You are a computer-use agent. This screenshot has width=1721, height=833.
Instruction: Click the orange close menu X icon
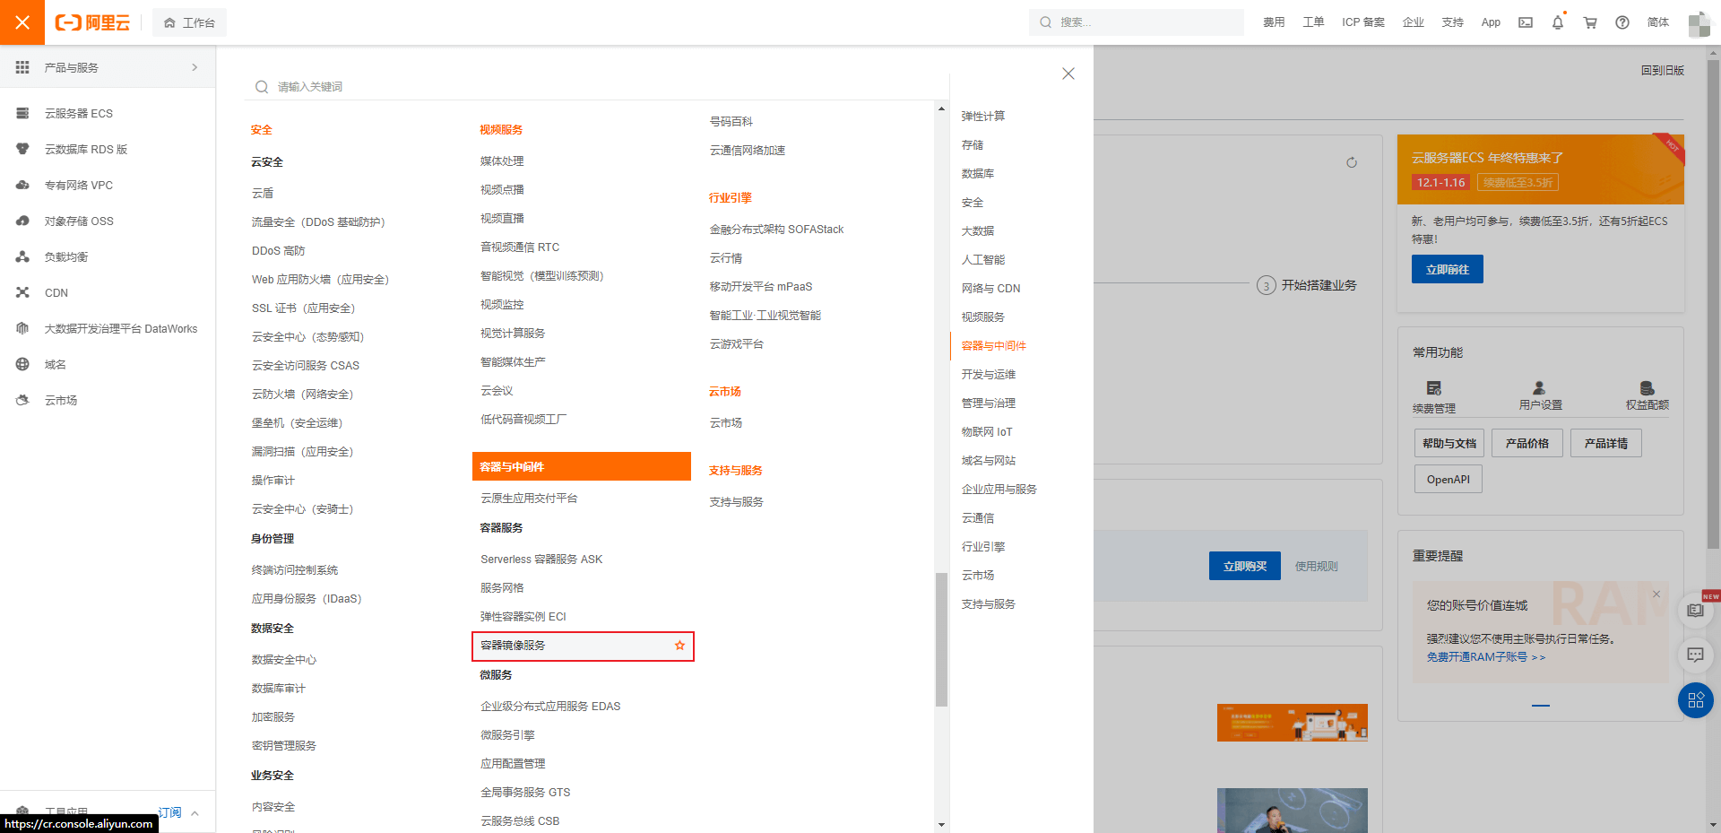(x=22, y=22)
